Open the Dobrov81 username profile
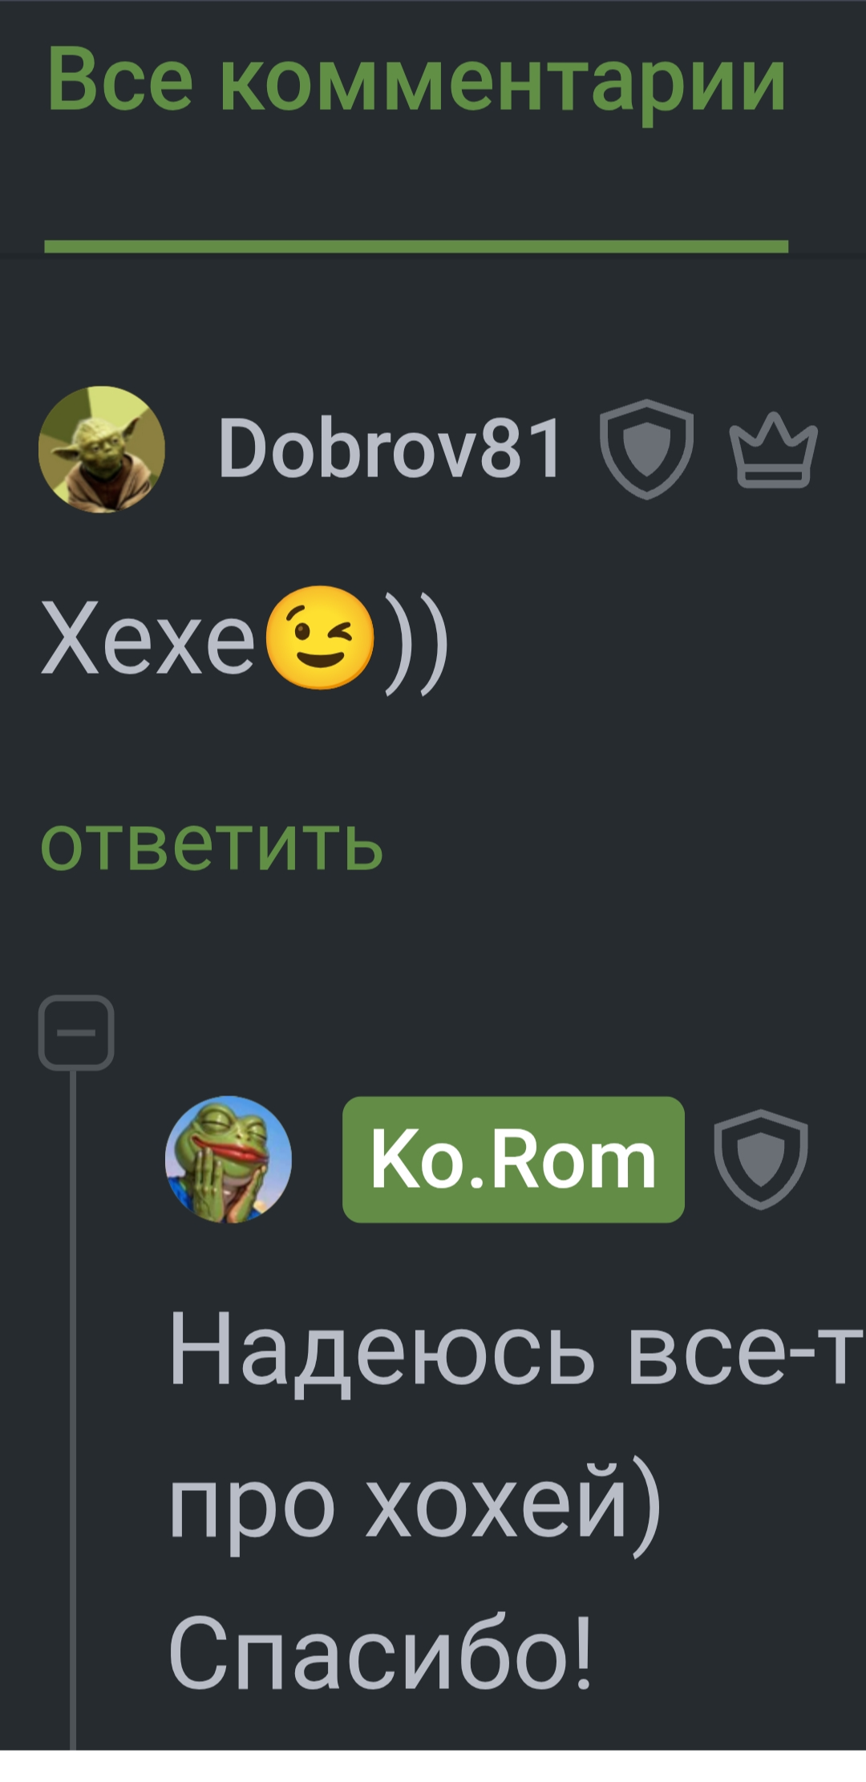Image resolution: width=866 pixels, height=1782 pixels. (x=391, y=449)
